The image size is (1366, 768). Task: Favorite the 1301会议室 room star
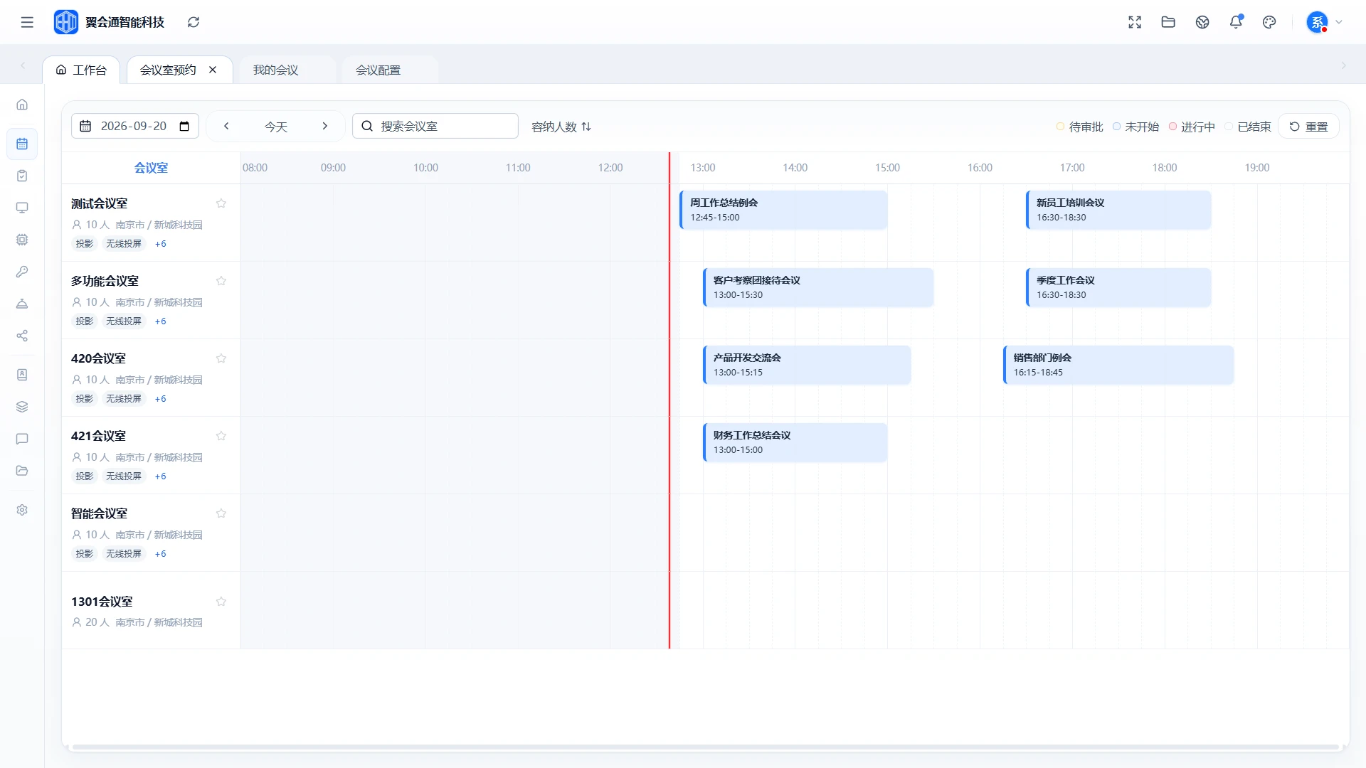tap(221, 602)
